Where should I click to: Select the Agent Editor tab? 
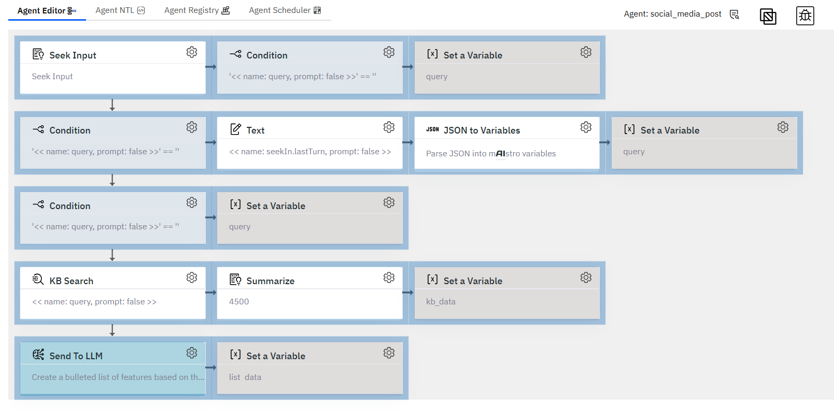(47, 10)
